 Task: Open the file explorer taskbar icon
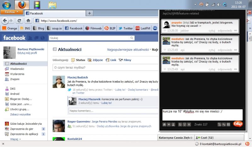pos(53,5)
